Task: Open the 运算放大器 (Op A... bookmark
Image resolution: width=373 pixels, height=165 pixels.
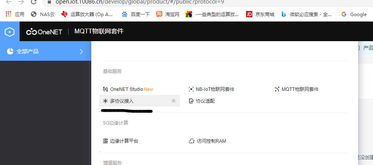Action: (87, 14)
